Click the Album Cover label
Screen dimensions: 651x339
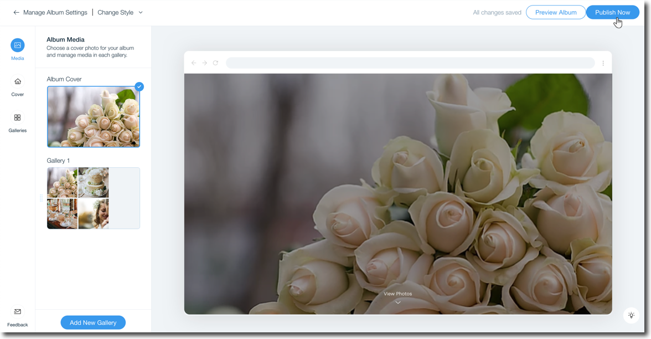coord(64,79)
